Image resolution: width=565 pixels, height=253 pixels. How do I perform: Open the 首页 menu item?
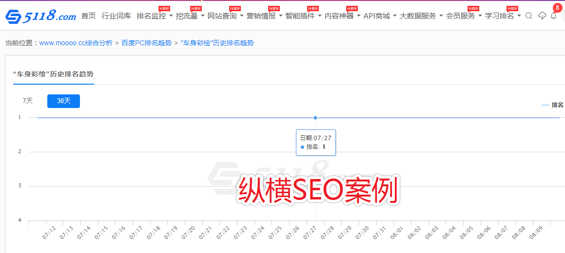point(88,16)
